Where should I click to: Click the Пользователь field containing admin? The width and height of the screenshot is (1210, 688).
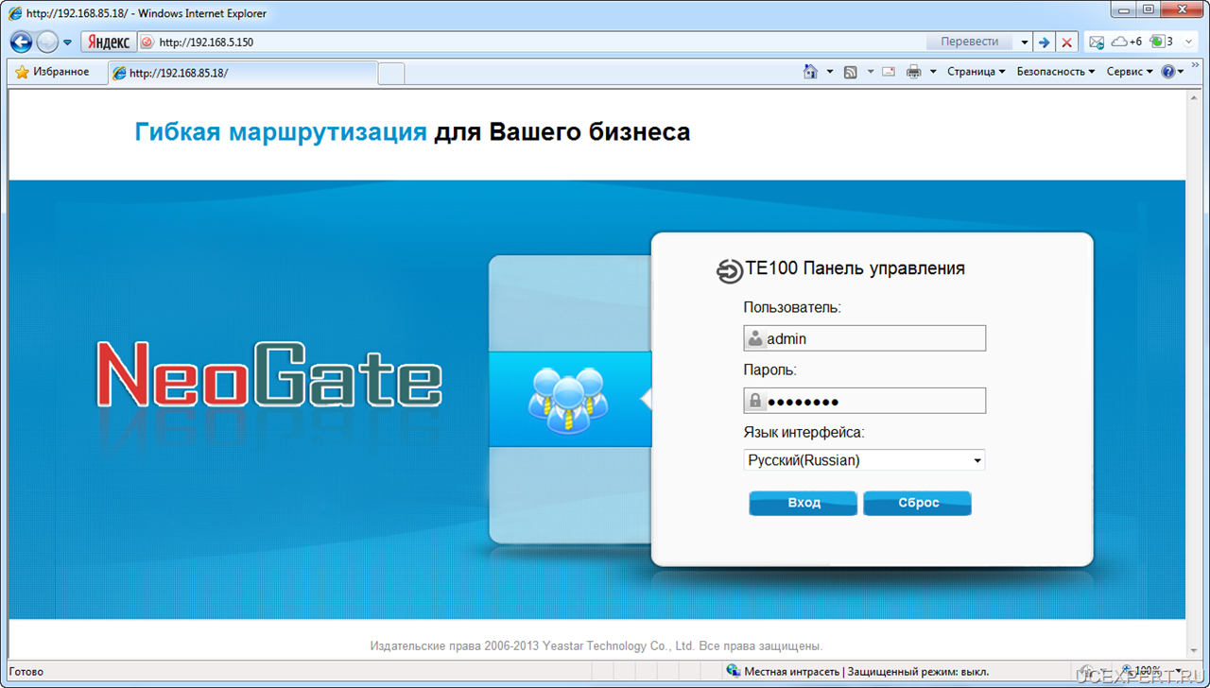pyautogui.click(x=865, y=338)
